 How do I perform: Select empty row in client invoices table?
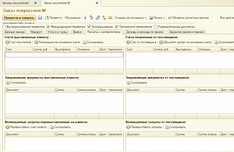(64, 55)
